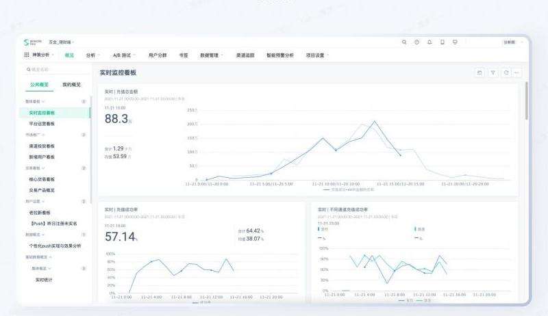The height and width of the screenshot is (316, 548).
Task: Open the help icon in header
Action: coord(416,42)
